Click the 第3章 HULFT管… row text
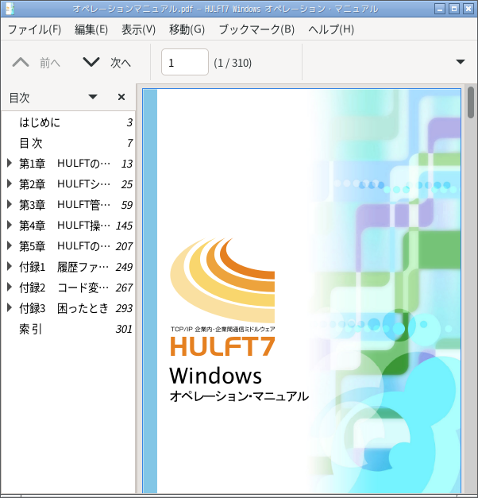478x498 pixels. (65, 205)
